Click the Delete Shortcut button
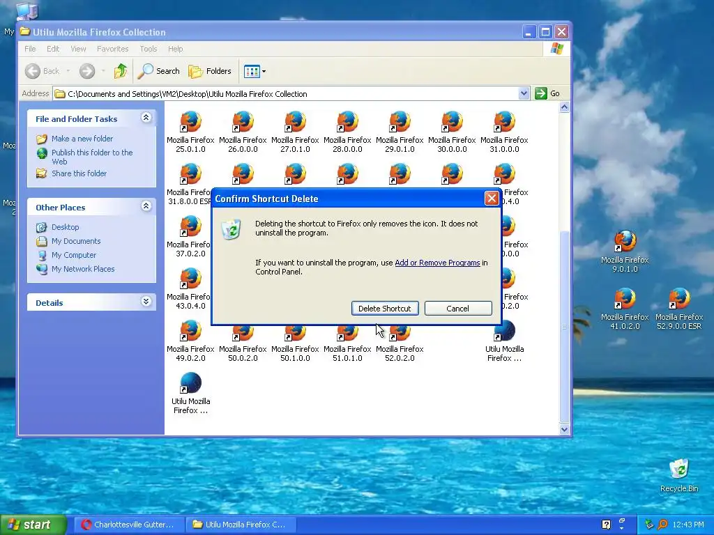This screenshot has width=714, height=535. 385,308
